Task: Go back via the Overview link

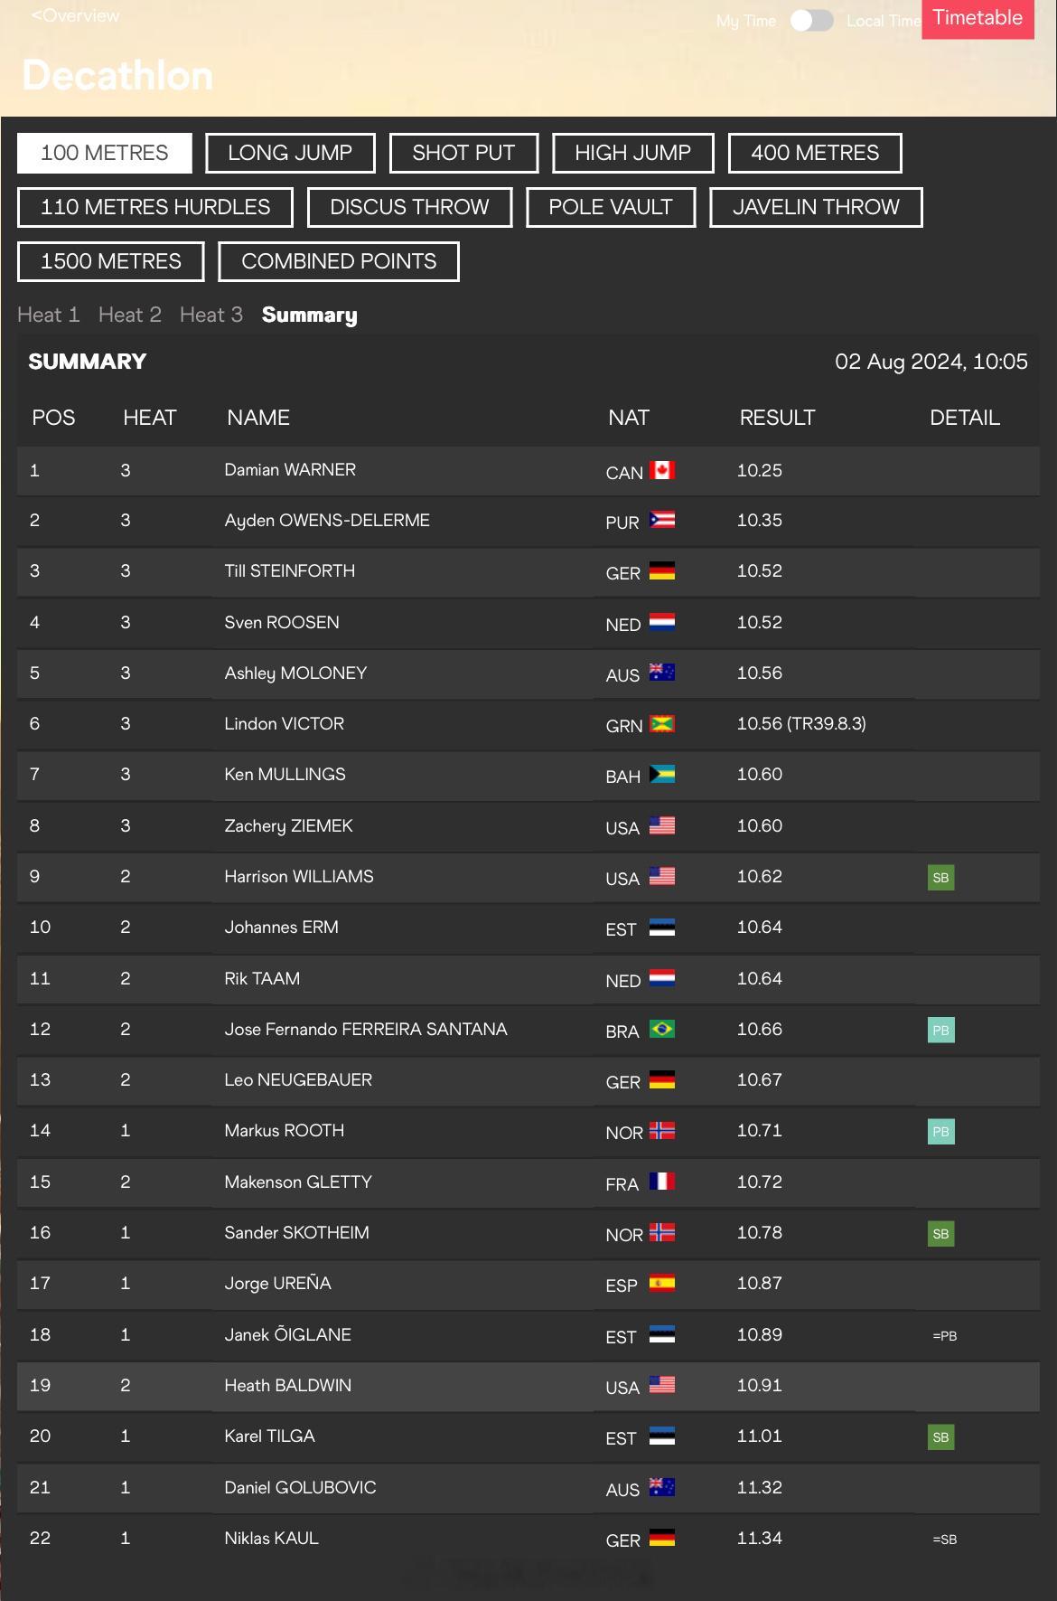Action: coord(75,15)
